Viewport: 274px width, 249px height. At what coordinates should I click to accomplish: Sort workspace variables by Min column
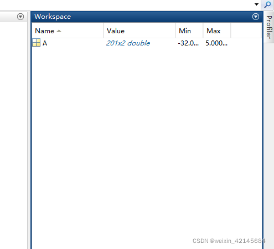[x=189, y=31]
